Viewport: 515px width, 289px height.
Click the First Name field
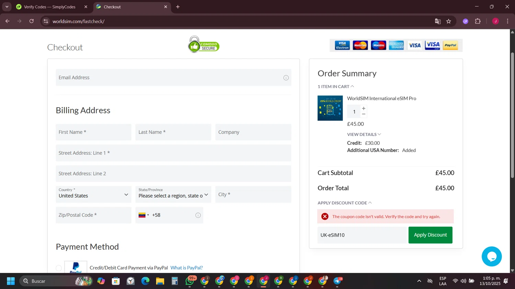click(x=93, y=132)
